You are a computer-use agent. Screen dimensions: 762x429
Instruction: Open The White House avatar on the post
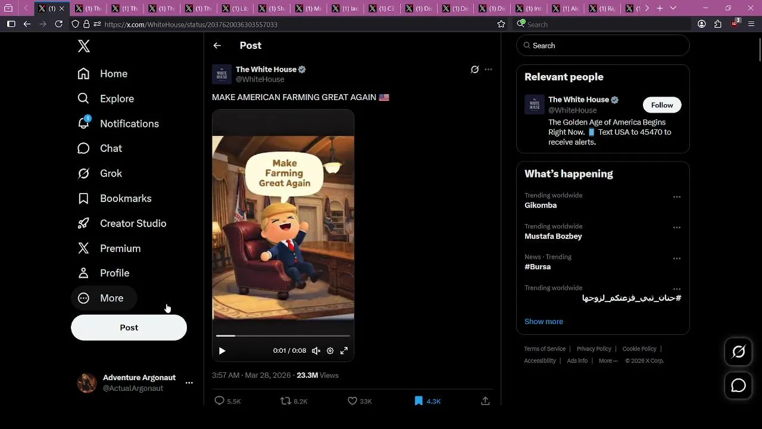click(222, 74)
